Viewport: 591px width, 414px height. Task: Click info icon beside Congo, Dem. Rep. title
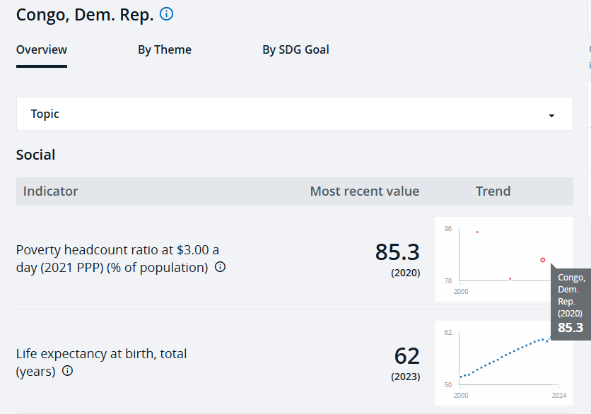click(x=167, y=14)
